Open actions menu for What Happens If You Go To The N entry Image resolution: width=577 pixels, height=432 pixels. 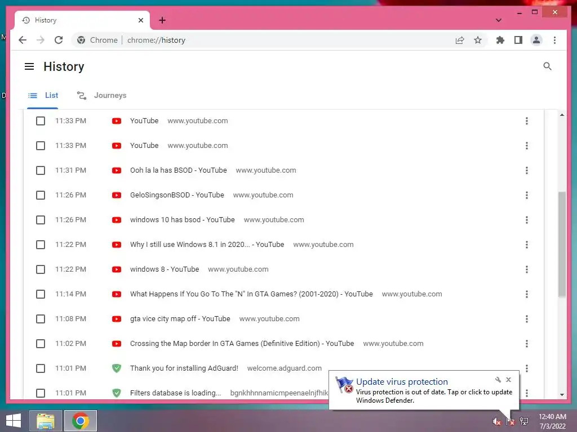pyautogui.click(x=527, y=294)
